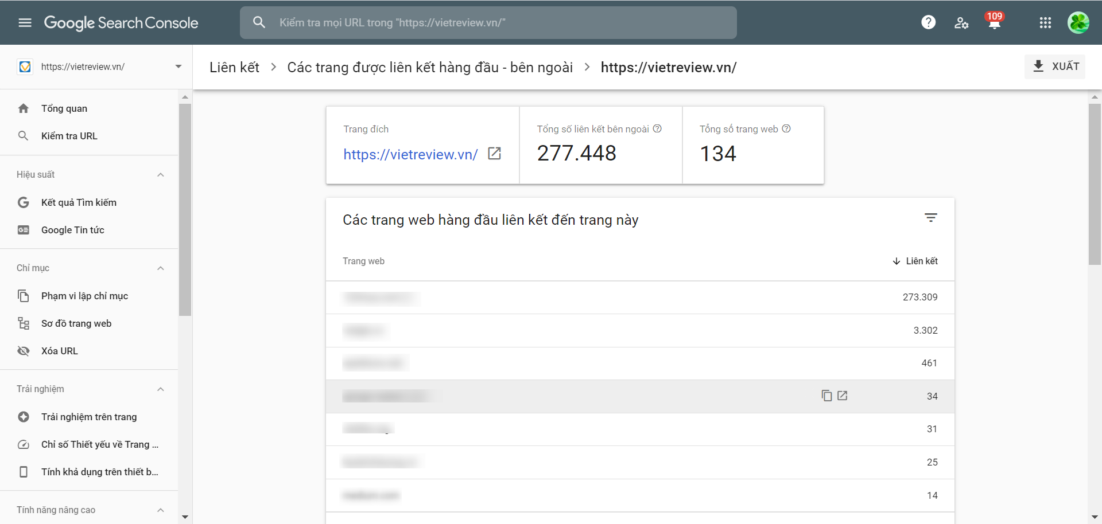Image resolution: width=1102 pixels, height=524 pixels.
Task: Click the https://vietreview.vn/ target page link
Action: point(410,154)
